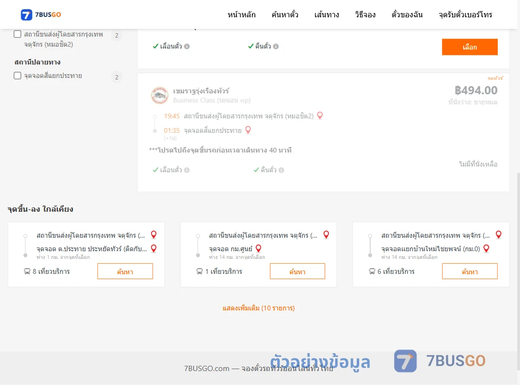520x385 pixels.
Task: Click ค้นหา in the ต.ประทาย nearby card
Action: coord(125,271)
